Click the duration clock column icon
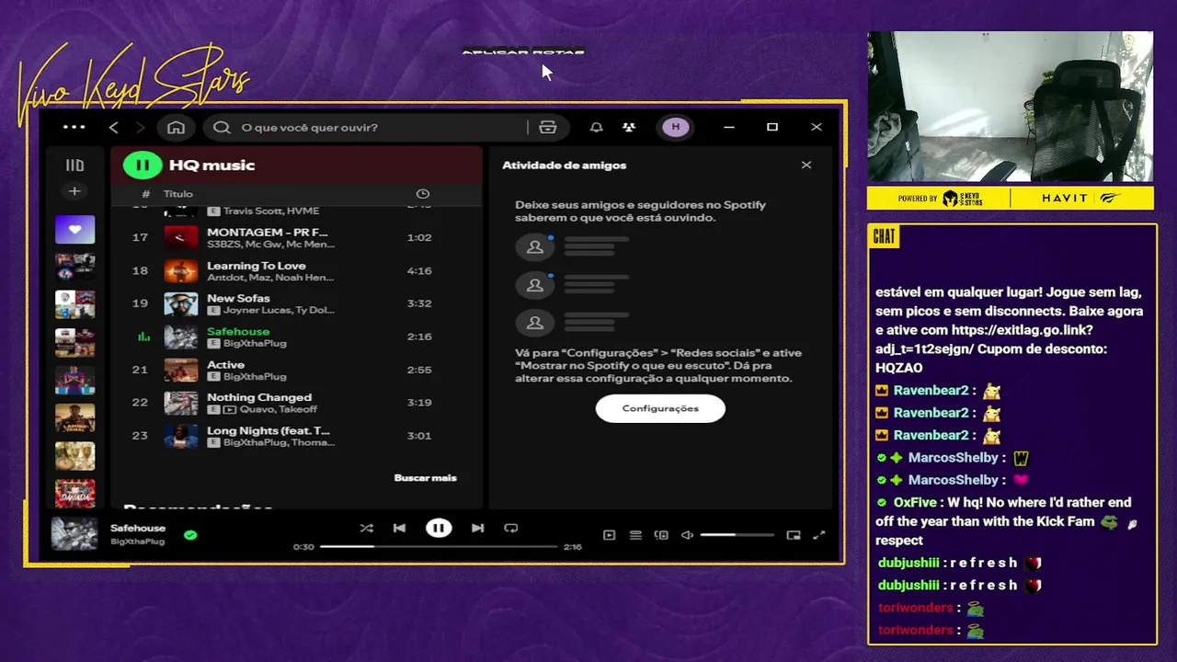 tap(423, 194)
